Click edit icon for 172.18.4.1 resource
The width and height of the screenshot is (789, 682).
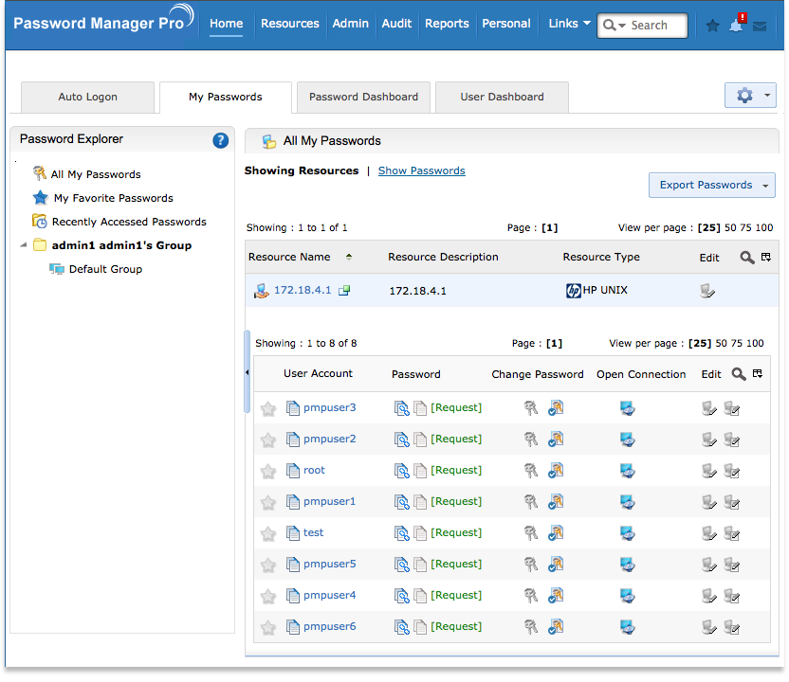coord(706,291)
